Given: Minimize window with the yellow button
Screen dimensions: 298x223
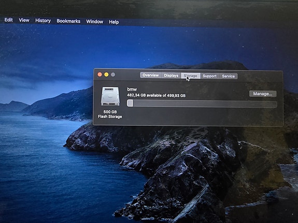Looking at the screenshot, I should coord(106,75).
